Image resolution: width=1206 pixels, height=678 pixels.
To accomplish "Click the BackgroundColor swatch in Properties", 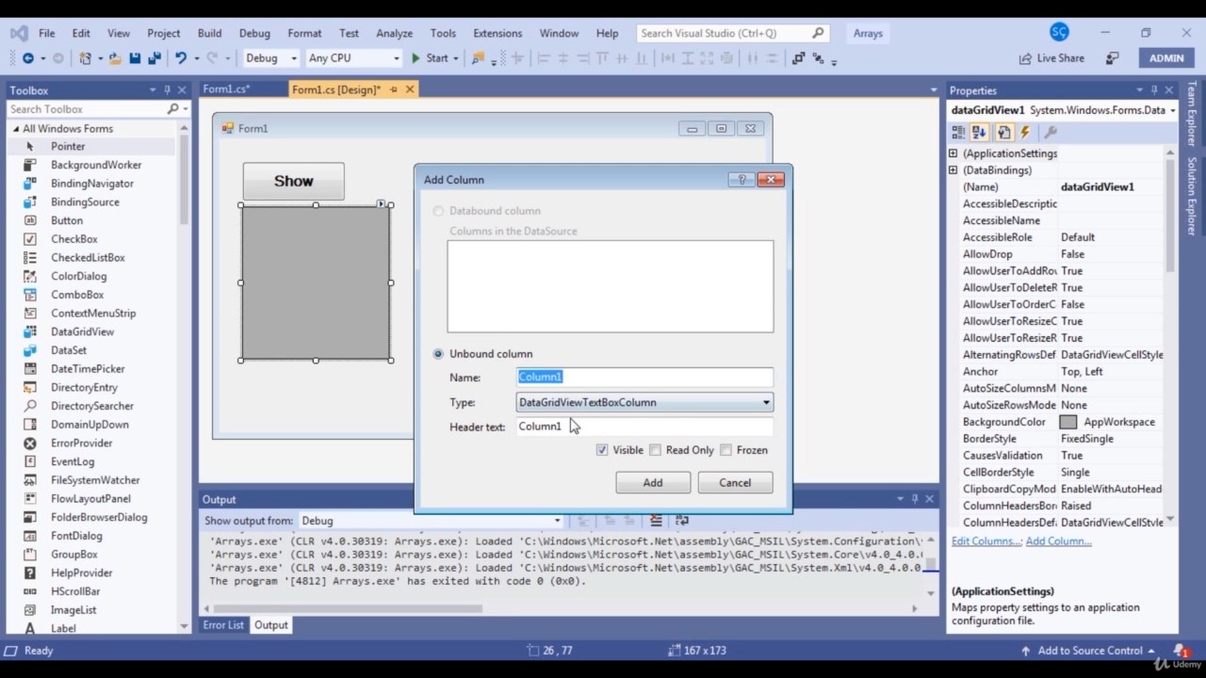I will tap(1067, 422).
